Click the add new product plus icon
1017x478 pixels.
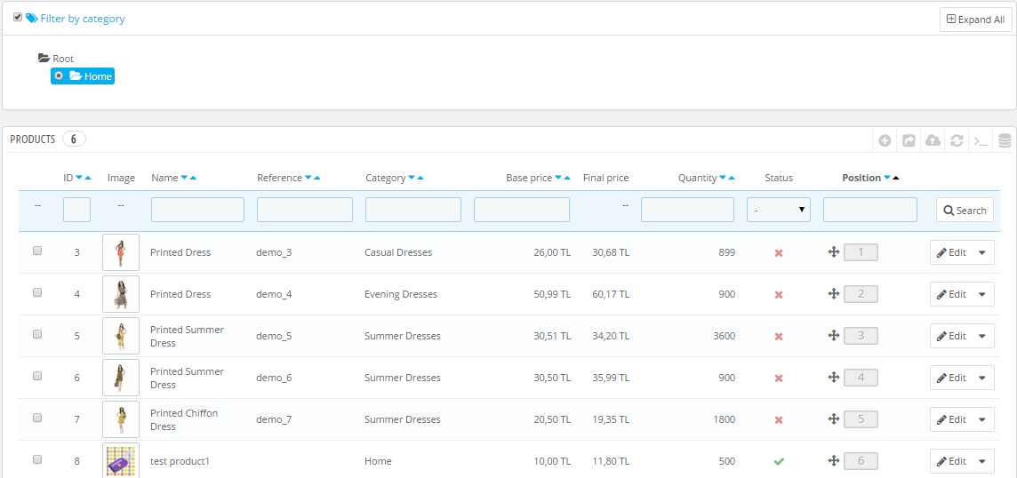click(885, 140)
